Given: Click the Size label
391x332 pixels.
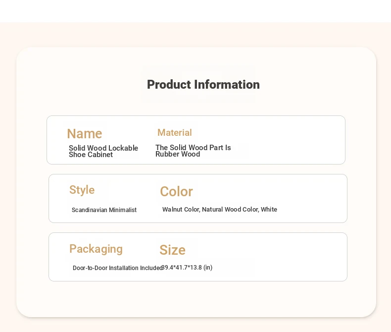Looking at the screenshot, I should coord(172,250).
